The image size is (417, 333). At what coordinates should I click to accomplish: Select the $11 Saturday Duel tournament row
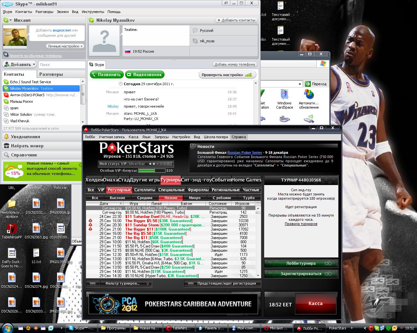171,217
